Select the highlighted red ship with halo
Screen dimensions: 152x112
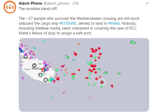pyautogui.click(x=102, y=82)
